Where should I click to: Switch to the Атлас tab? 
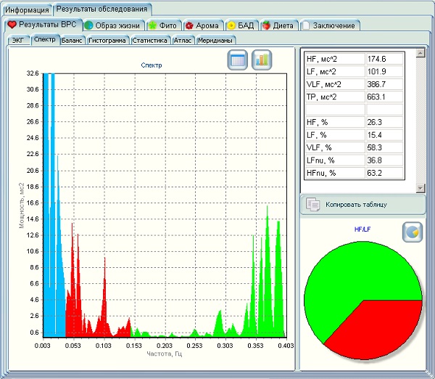(183, 40)
